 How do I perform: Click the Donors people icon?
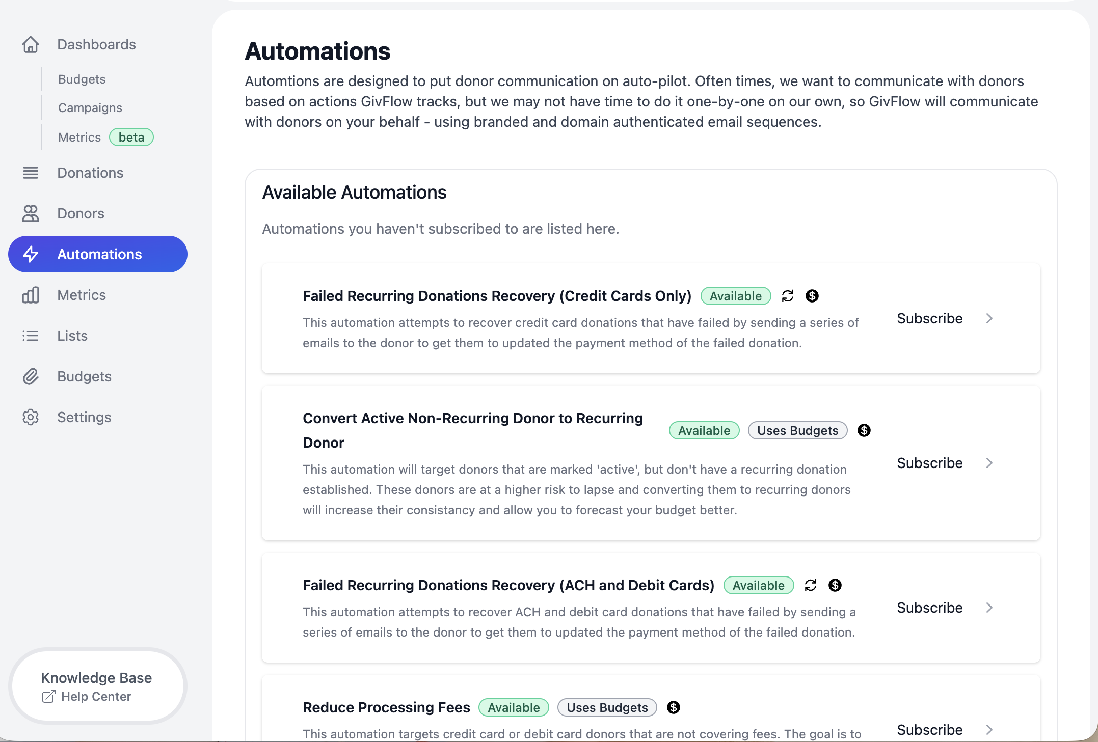[x=31, y=213]
